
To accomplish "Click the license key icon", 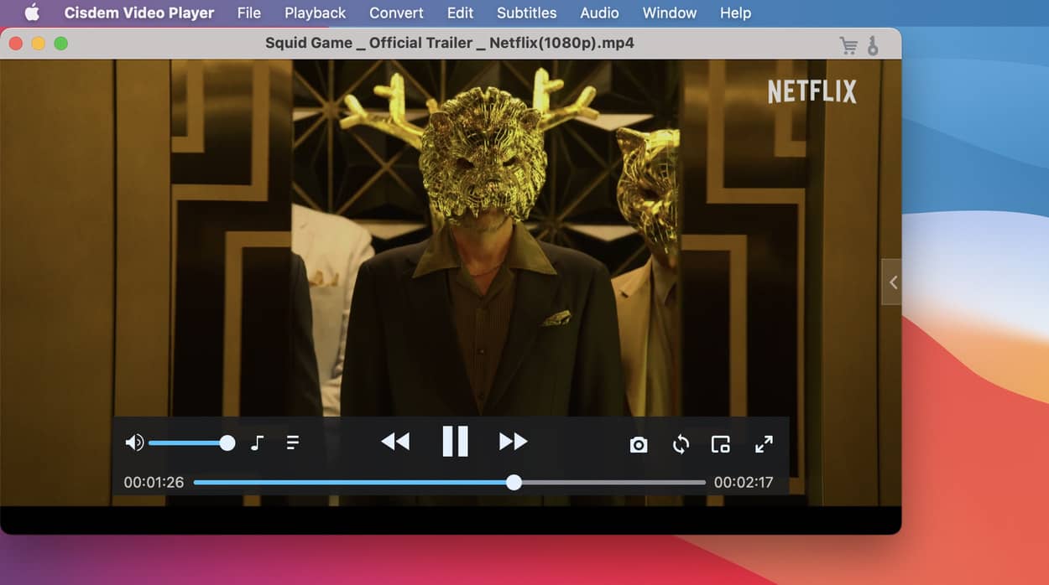I will point(873,45).
